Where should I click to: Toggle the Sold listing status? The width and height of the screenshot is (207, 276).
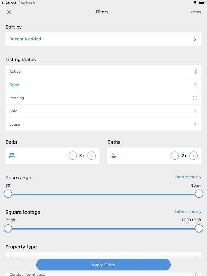(x=103, y=111)
